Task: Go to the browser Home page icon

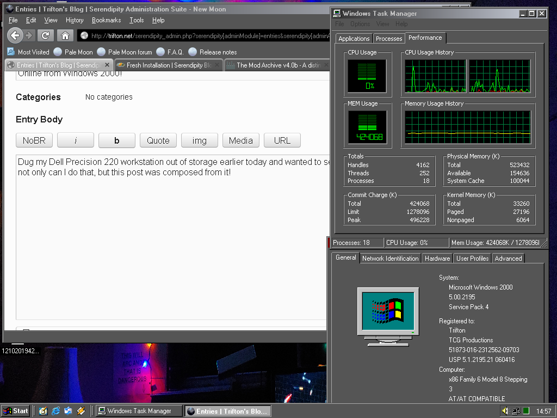Action: (65, 35)
